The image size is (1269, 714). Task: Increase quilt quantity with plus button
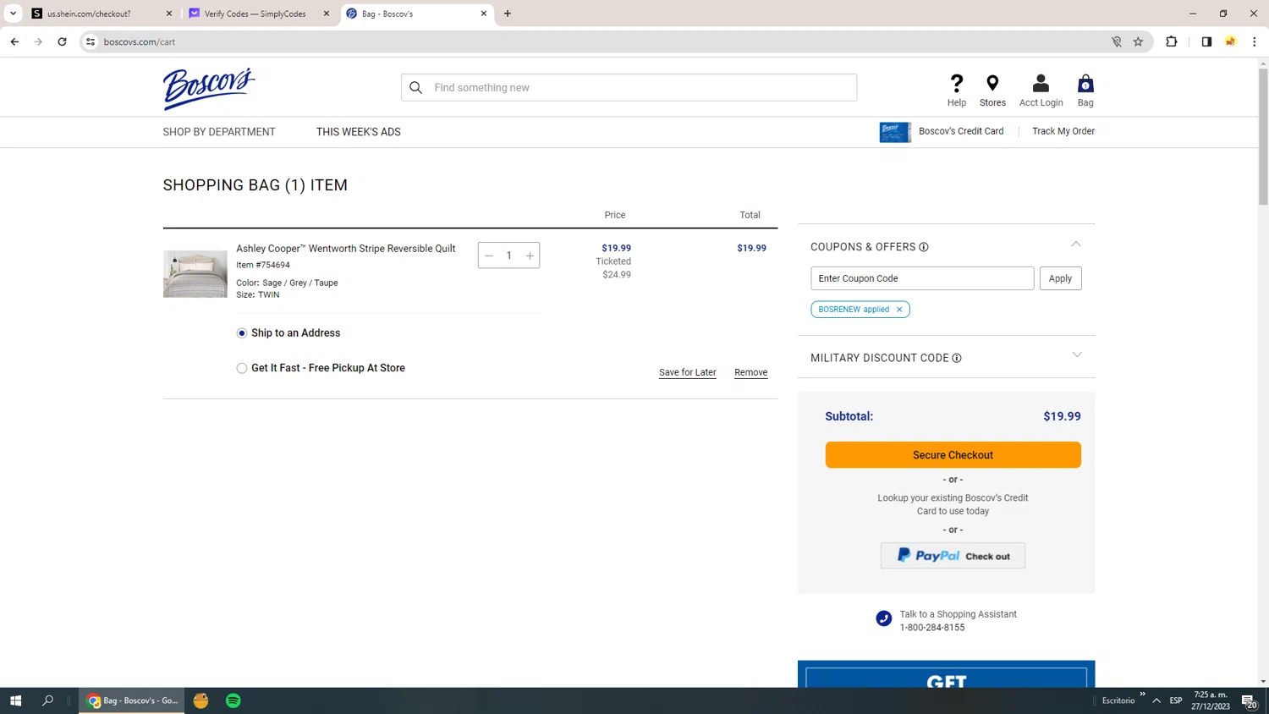click(x=530, y=255)
